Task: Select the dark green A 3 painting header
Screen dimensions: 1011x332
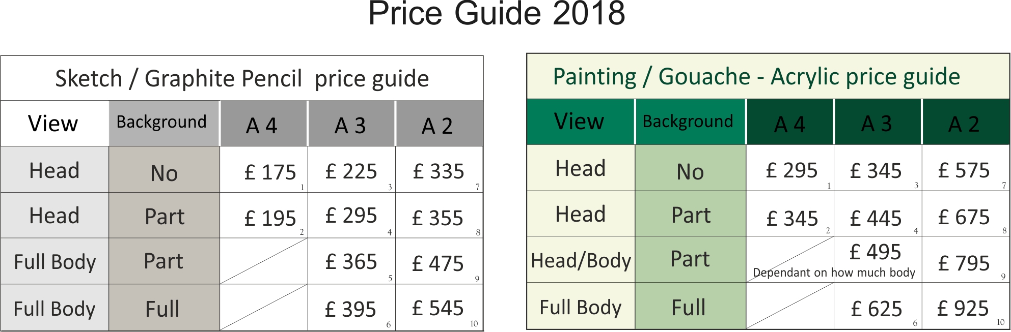Action: 878,122
